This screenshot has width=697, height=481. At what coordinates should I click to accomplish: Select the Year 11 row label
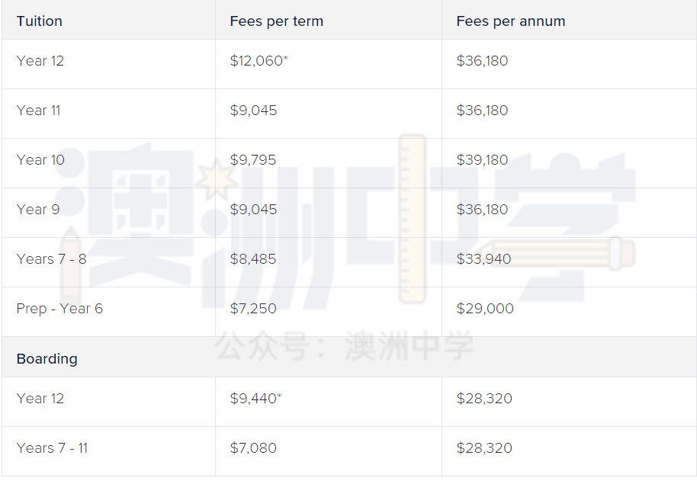[38, 110]
